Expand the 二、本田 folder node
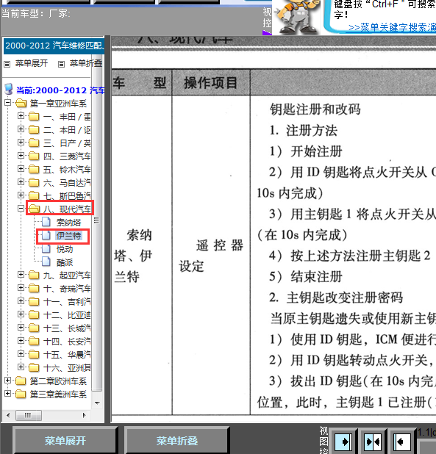The height and width of the screenshot is (454, 436). tap(21, 129)
